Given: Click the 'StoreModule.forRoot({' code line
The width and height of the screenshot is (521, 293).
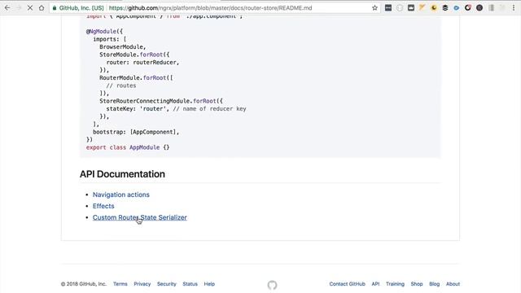Looking at the screenshot, I should tap(134, 55).
